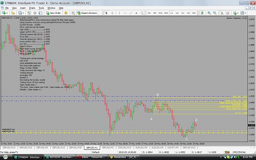Image resolution: width=256 pixels, height=160 pixels.
Task: Switch timeframe to M30
Action: (166, 13)
